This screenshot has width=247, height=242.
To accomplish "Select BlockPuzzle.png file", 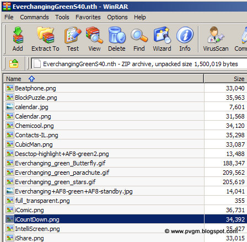I will point(36,98).
